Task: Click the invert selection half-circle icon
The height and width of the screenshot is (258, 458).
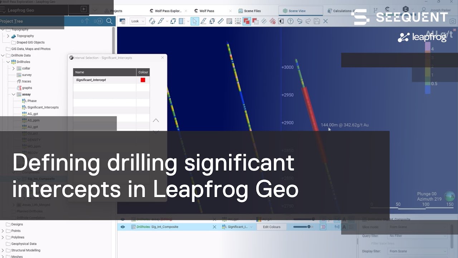Action: [281, 21]
